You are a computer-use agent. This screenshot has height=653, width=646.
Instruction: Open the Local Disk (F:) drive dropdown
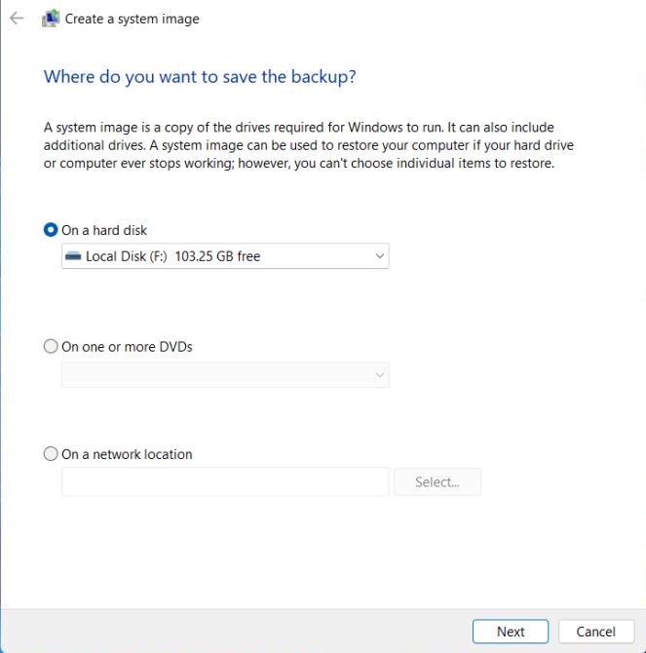pyautogui.click(x=225, y=255)
